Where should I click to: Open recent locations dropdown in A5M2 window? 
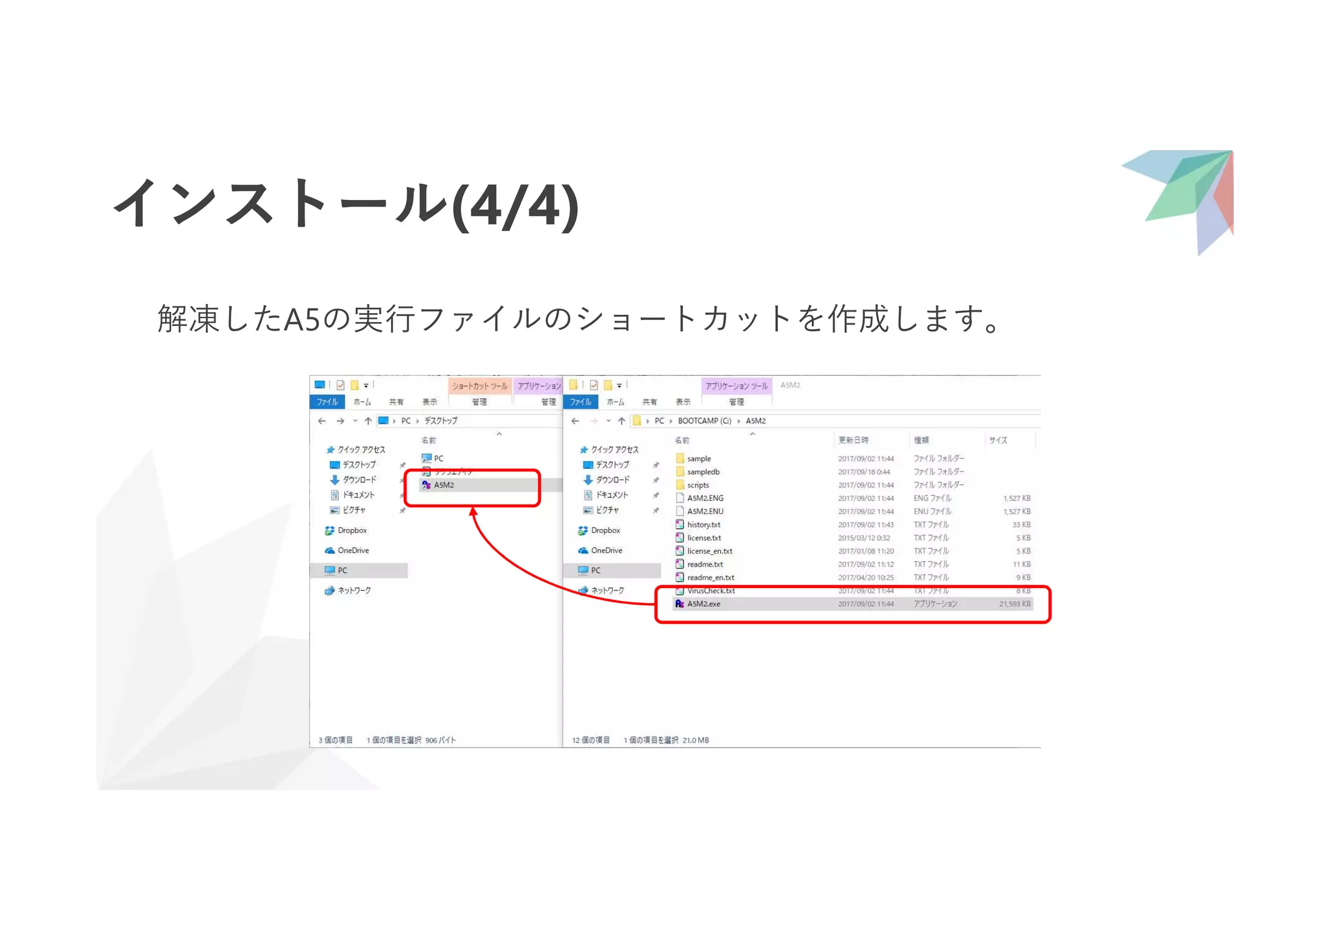[609, 421]
